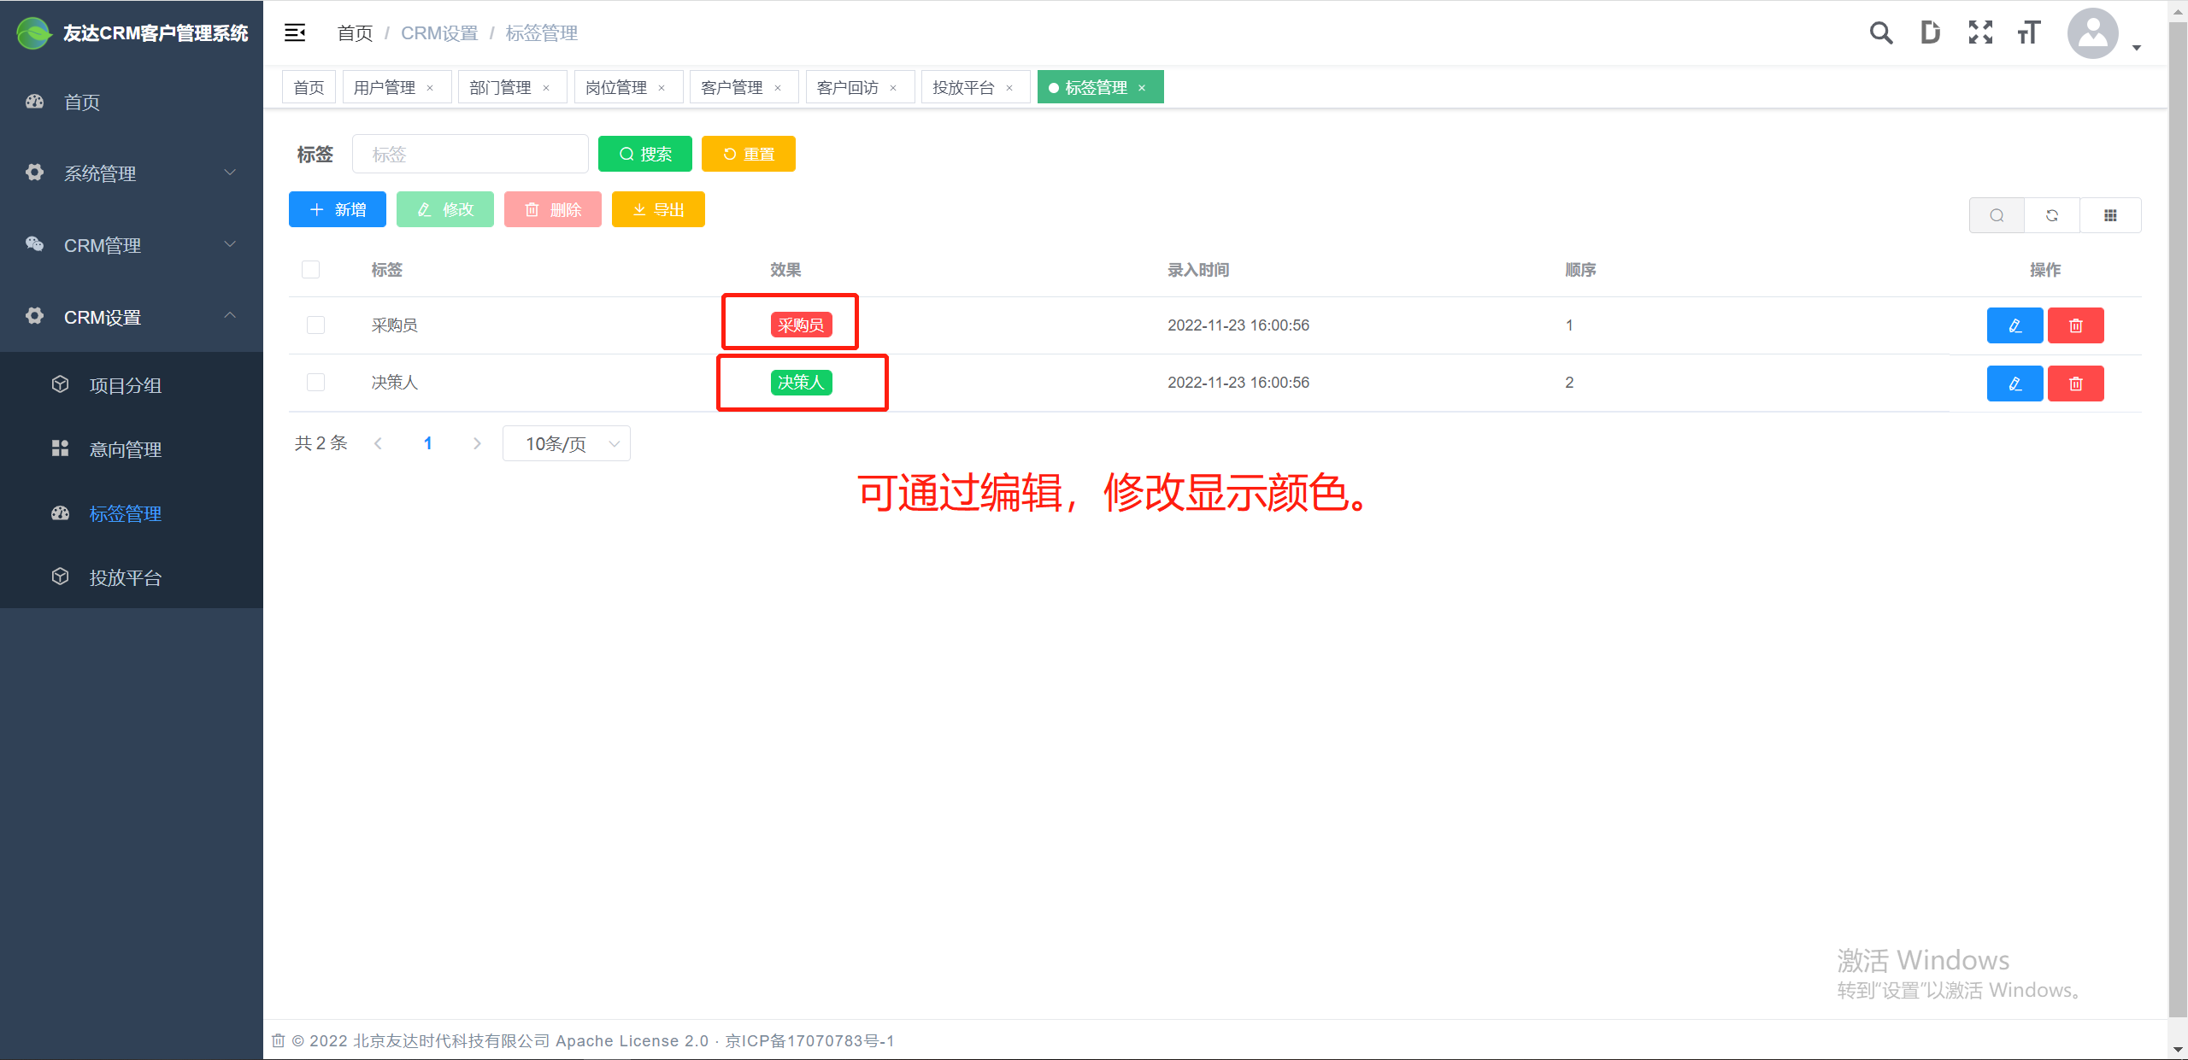Select page number 1 in pagination

pyautogui.click(x=427, y=443)
